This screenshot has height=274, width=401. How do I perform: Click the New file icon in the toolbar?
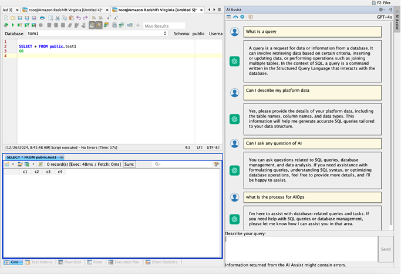click(6, 18)
